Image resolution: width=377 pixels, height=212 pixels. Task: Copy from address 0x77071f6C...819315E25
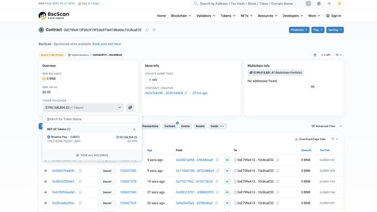[x=217, y=182]
